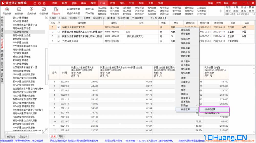The height and width of the screenshot is (143, 256).
Task: Click the 指标ID column header
Action: pyautogui.click(x=114, y=23)
